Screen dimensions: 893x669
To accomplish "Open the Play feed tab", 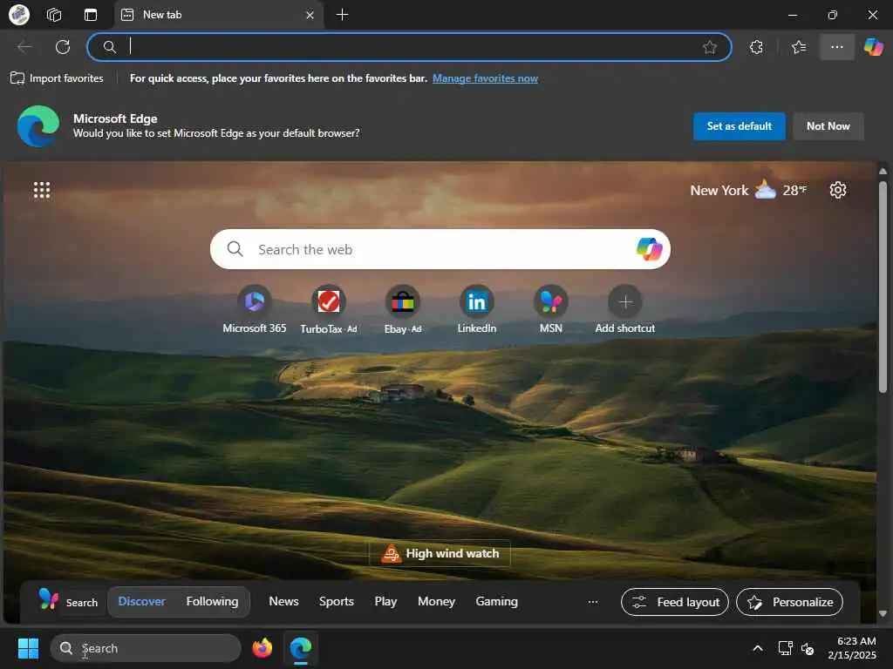I will click(385, 601).
